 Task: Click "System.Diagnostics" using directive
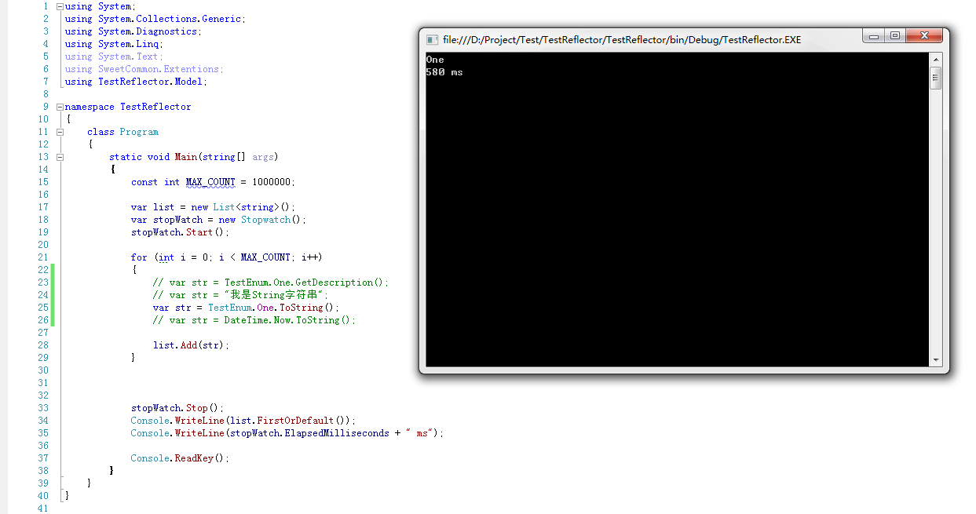coord(148,31)
